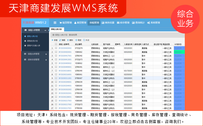Collapse the 保税入库管理 sidebar section
203x126 pixels.
point(45,30)
